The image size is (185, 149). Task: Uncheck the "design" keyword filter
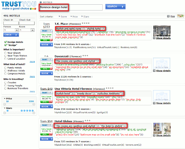click(x=6, y=45)
